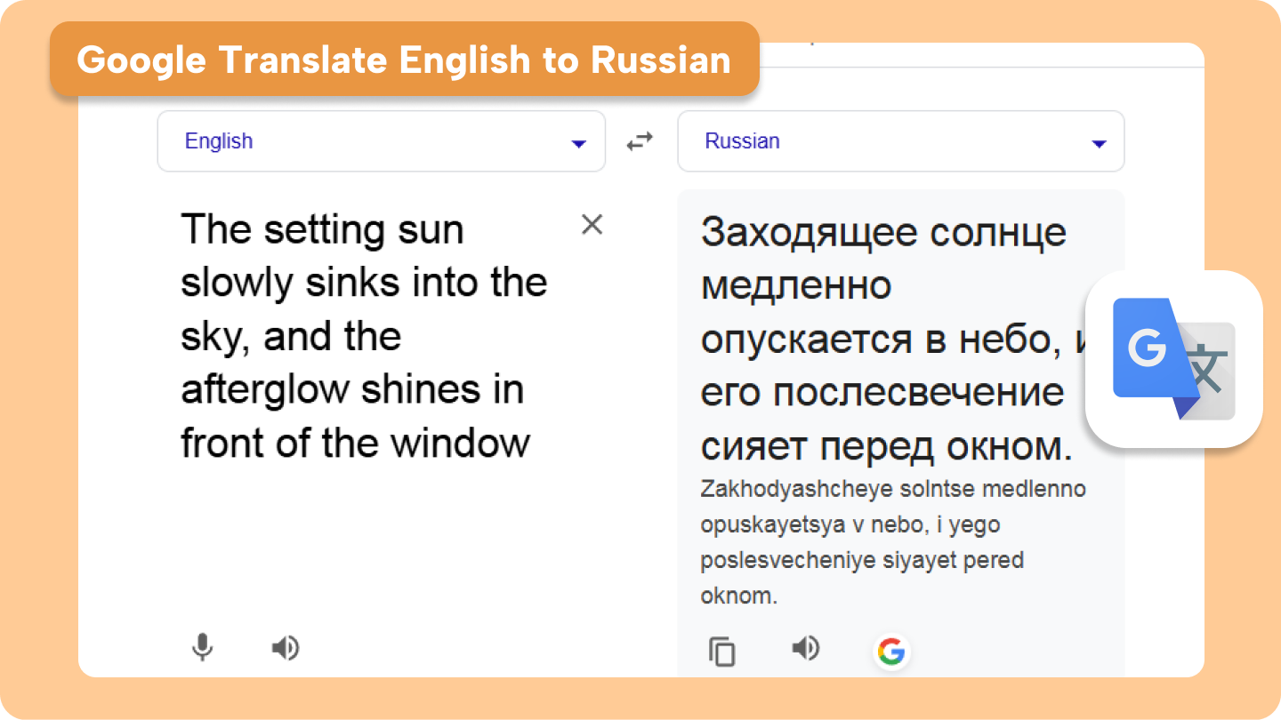Open the English source language dropdown
This screenshot has height=720, width=1281.
381,140
